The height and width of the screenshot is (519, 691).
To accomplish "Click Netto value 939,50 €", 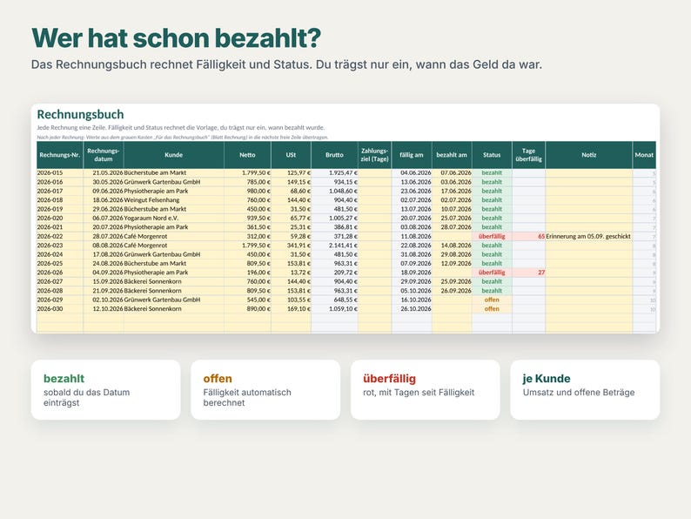I will 247,218.
